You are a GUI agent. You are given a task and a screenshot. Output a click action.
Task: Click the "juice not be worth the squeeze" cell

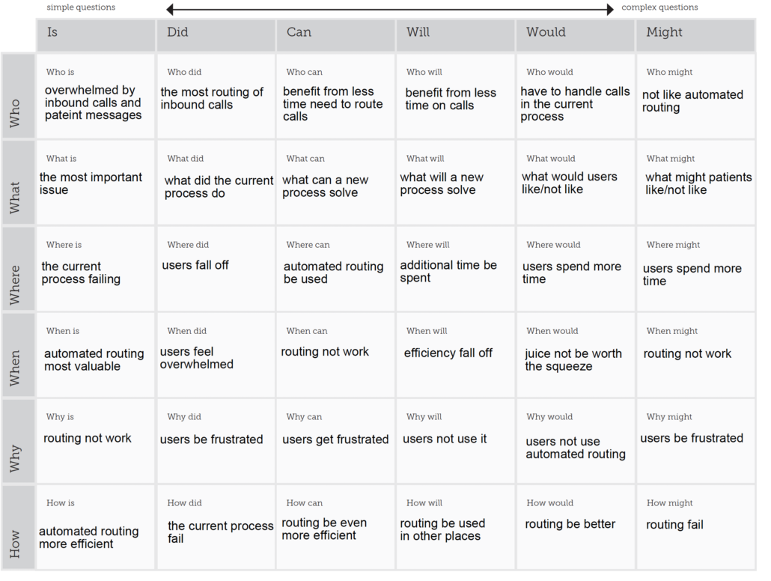click(573, 360)
